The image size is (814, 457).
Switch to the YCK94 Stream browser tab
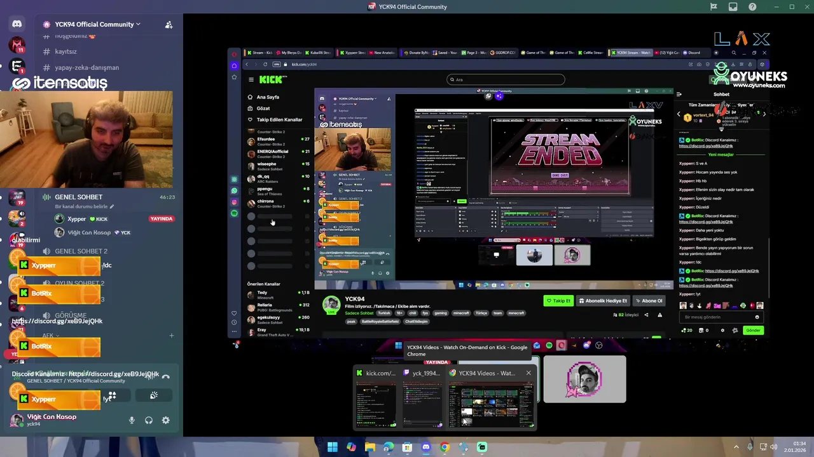point(630,53)
